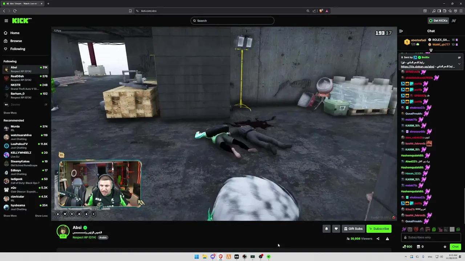Open recommended channel LosPollosTV
465x261 pixels.
point(25,146)
